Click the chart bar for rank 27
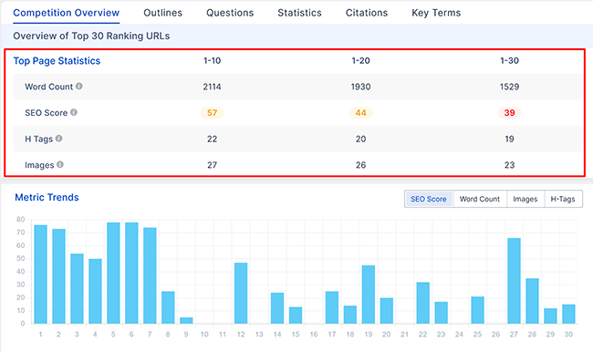The image size is (593, 352). click(x=514, y=281)
